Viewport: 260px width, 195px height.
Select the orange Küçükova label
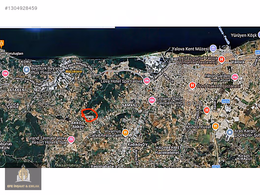[x=74, y=71]
